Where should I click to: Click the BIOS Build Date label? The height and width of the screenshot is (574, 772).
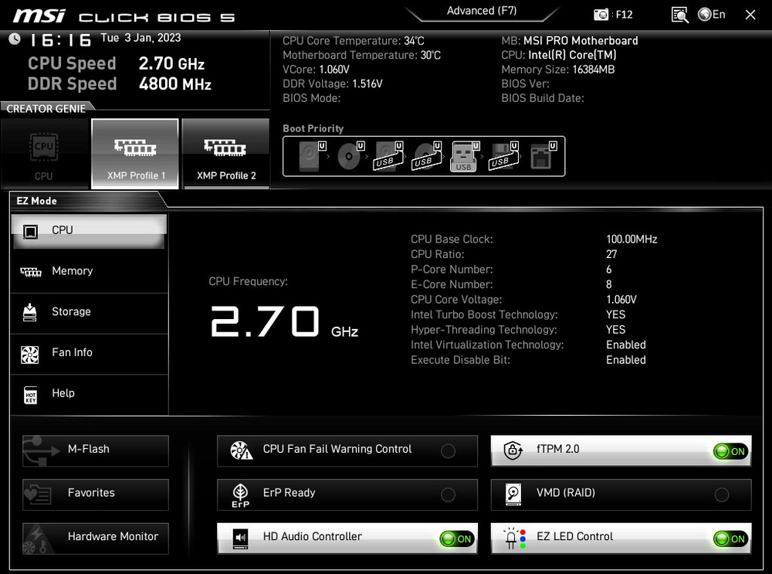tap(543, 98)
